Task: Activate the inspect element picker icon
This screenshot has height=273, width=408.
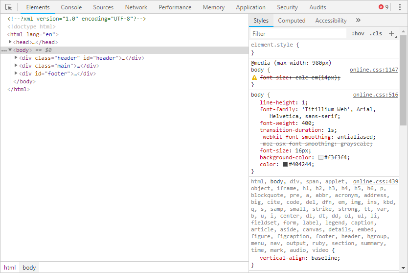Action: tap(8, 7)
